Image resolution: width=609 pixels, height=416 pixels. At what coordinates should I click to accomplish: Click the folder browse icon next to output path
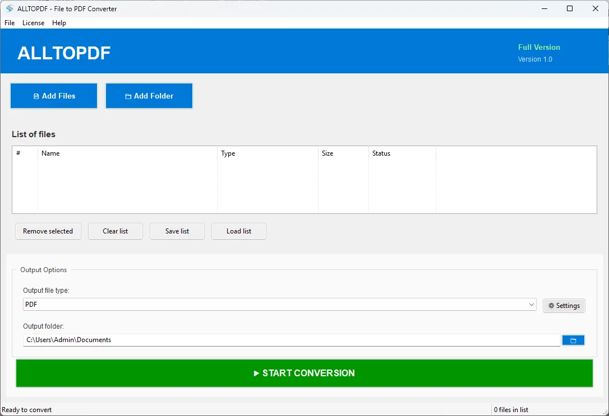573,340
